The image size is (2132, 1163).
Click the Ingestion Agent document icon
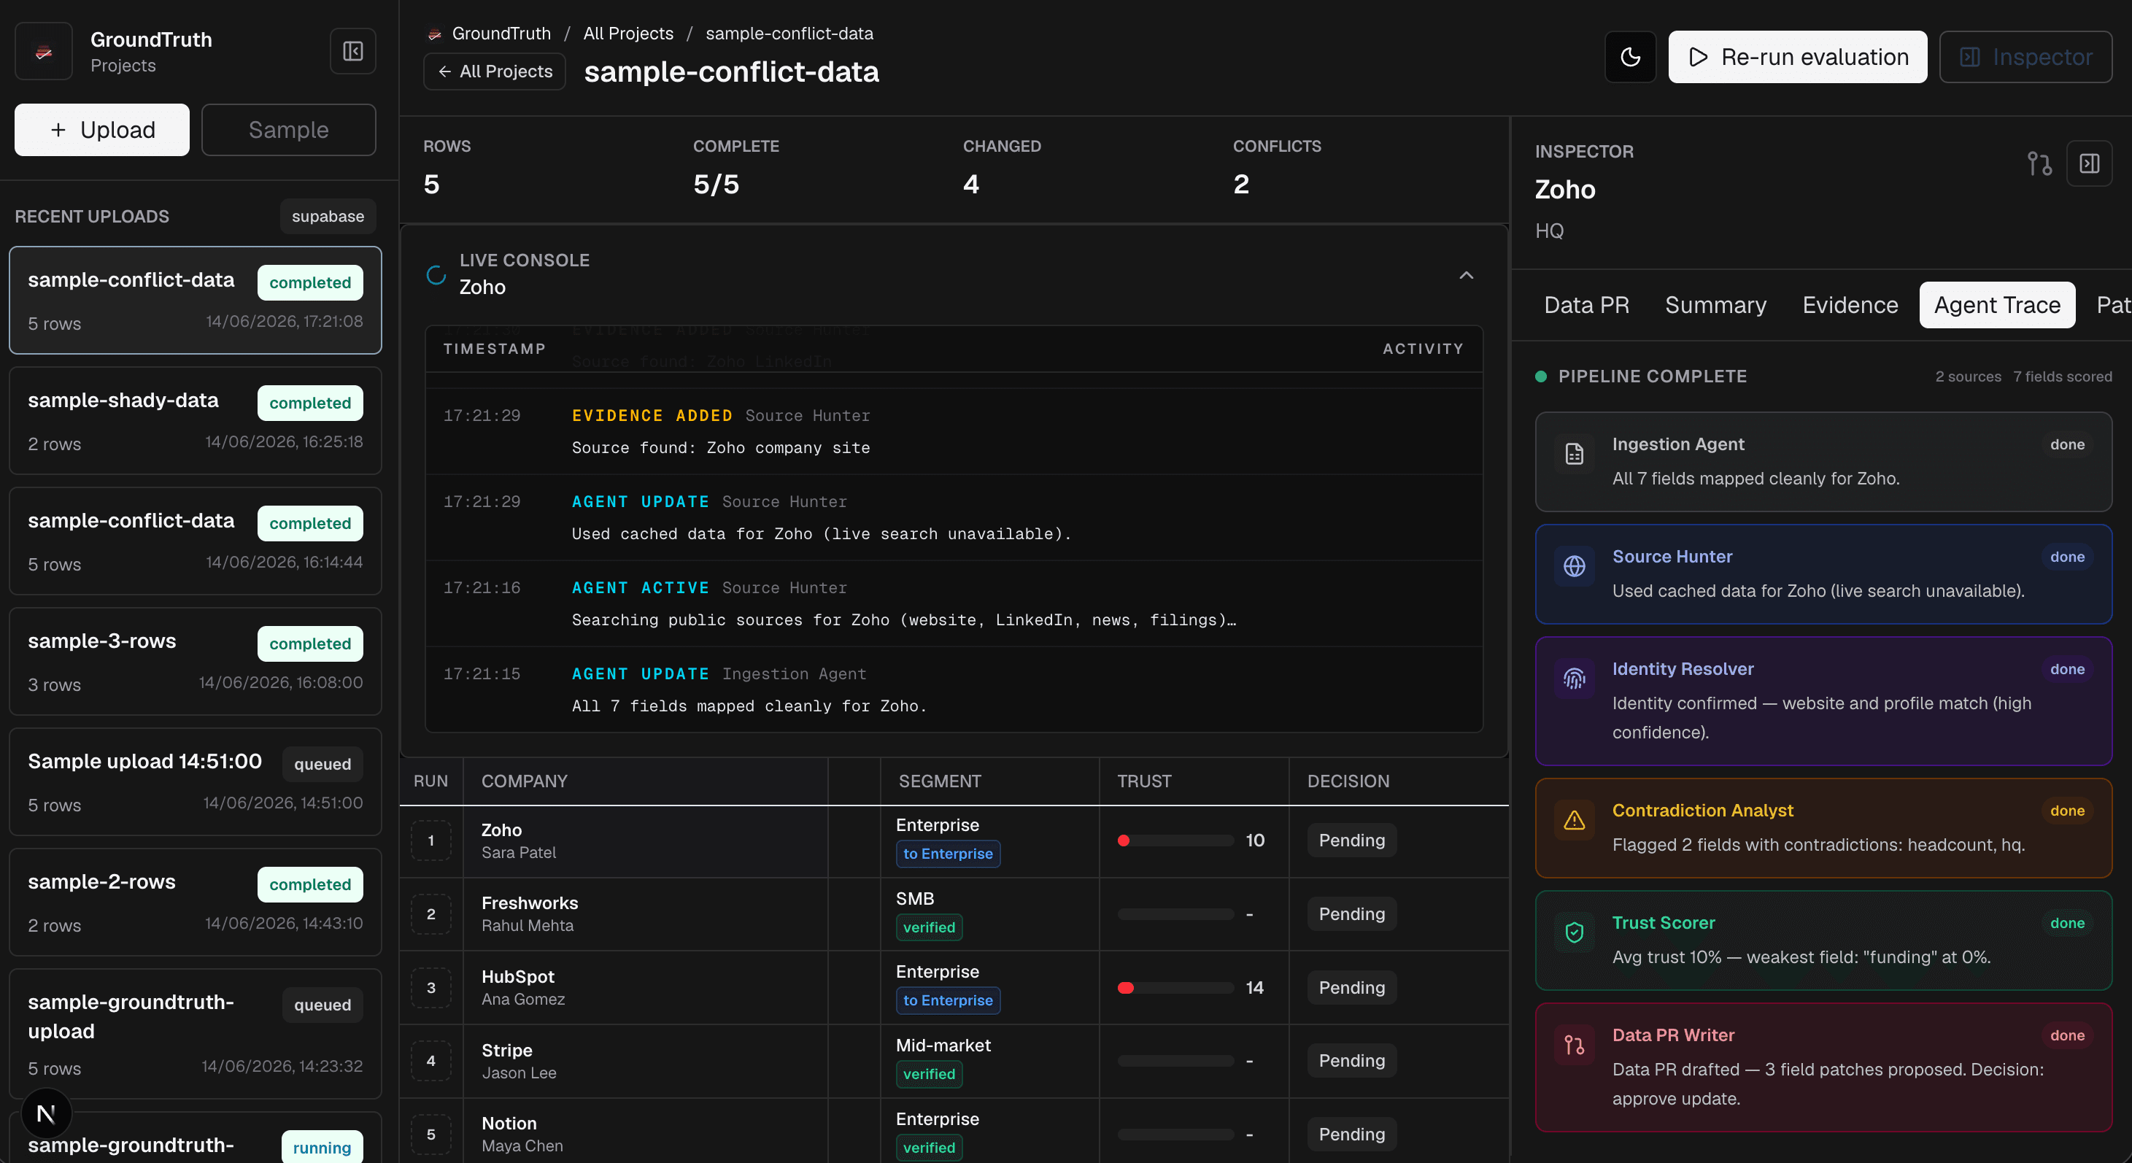(x=1574, y=454)
